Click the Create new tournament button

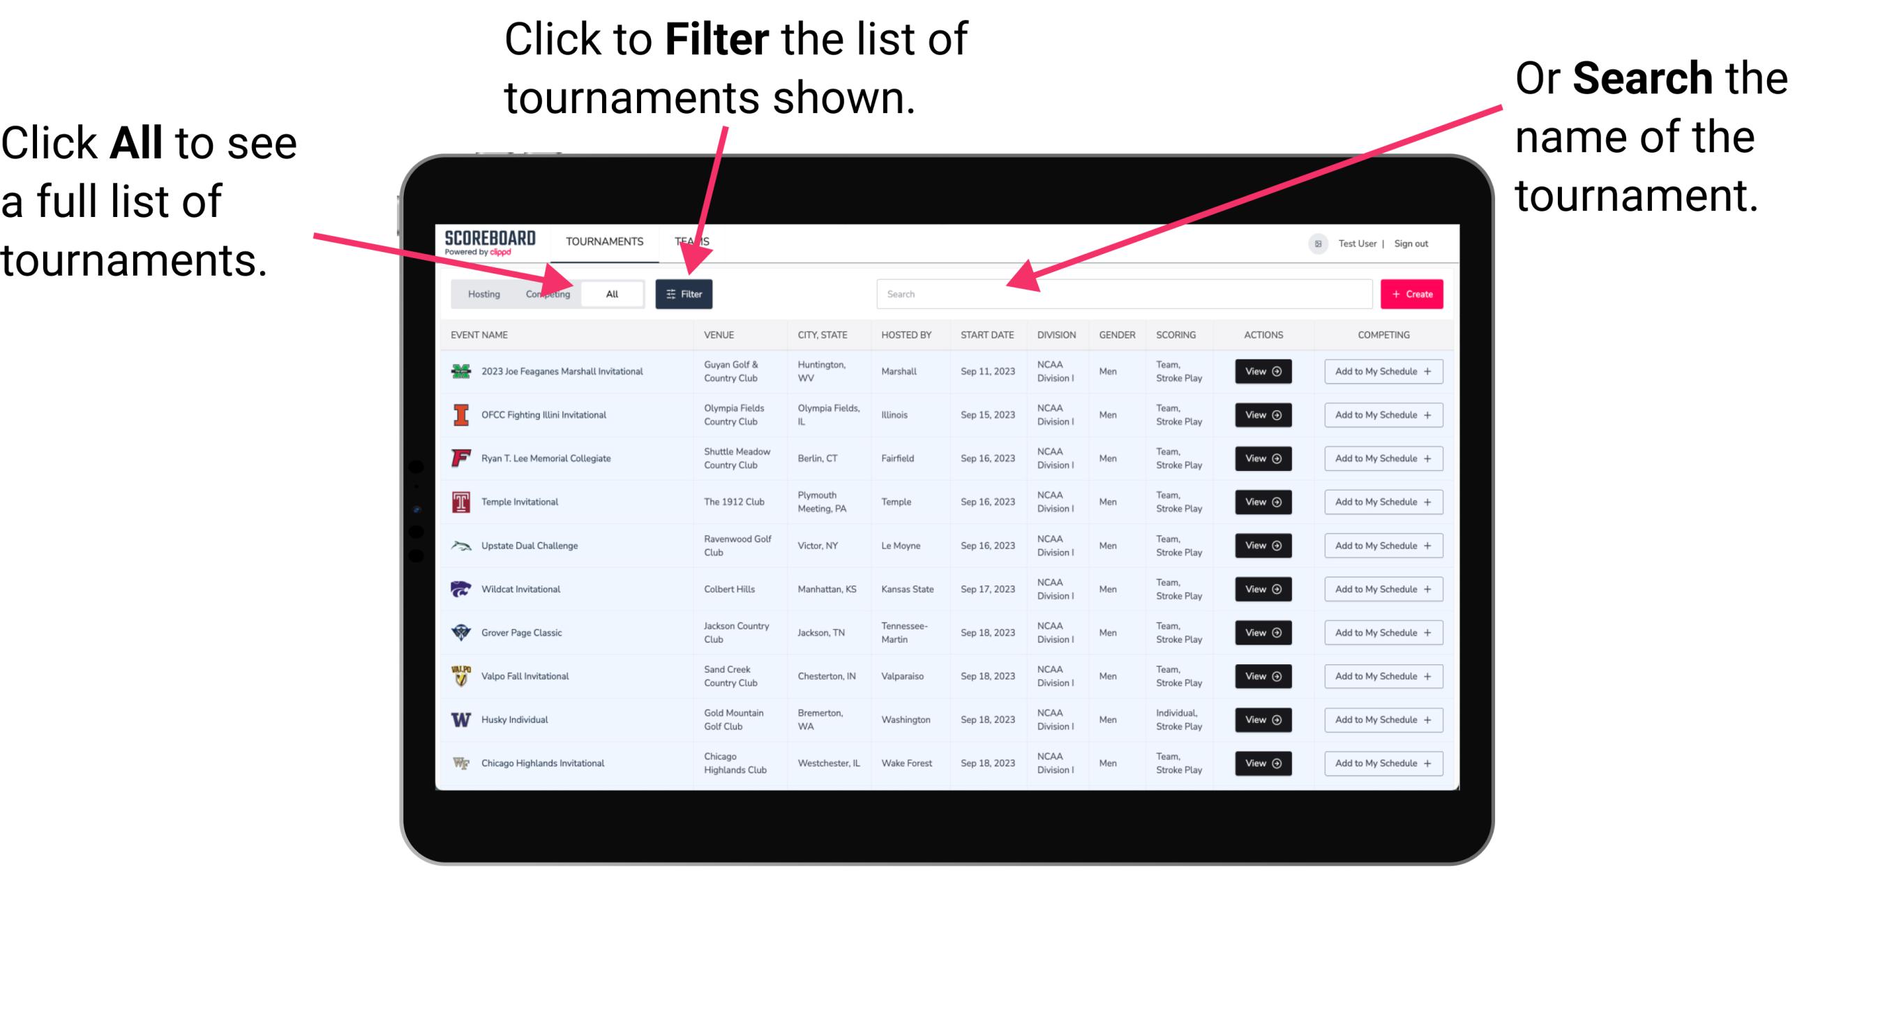pyautogui.click(x=1412, y=293)
